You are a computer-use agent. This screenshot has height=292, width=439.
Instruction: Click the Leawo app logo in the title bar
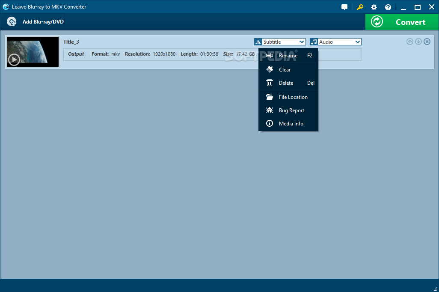(x=6, y=7)
